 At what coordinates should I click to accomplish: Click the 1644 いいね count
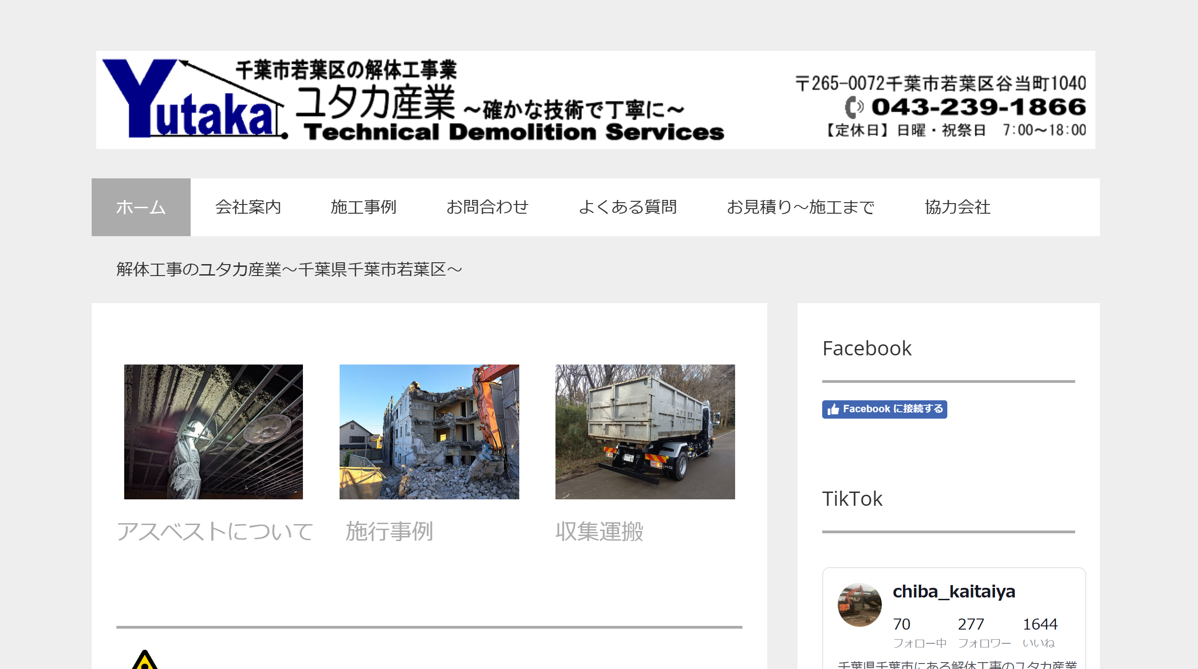pos(1040,633)
